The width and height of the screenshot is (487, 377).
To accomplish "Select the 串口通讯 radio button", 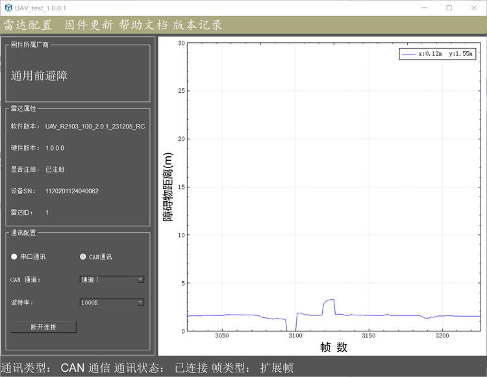I will coord(14,257).
